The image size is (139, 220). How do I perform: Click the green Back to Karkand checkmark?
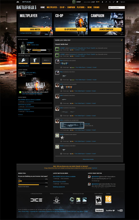point(20,92)
